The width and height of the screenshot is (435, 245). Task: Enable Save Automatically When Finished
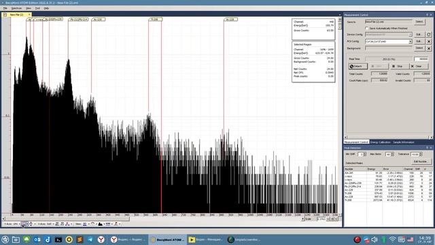[x=367, y=29]
